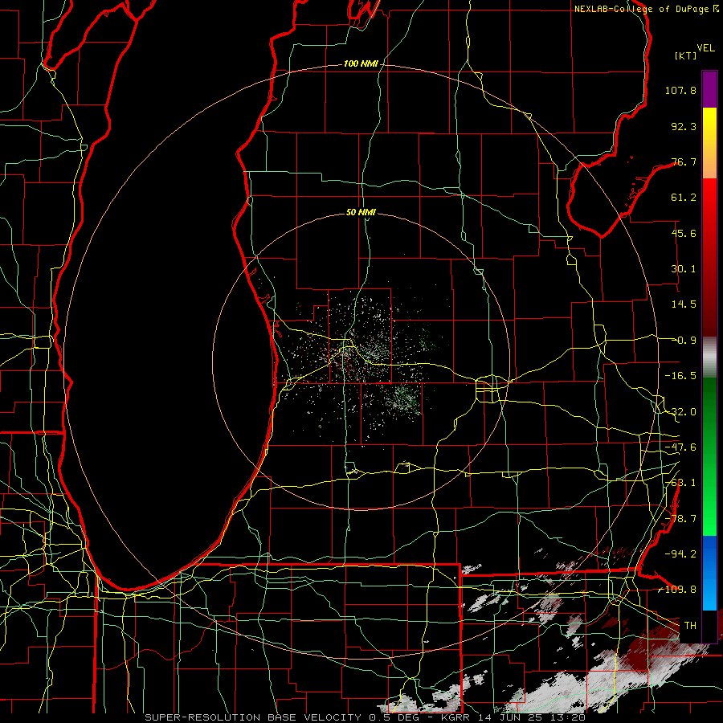The height and width of the screenshot is (723, 723).
Task: Select the 30.1 value on velocity scale
Action: 684,269
